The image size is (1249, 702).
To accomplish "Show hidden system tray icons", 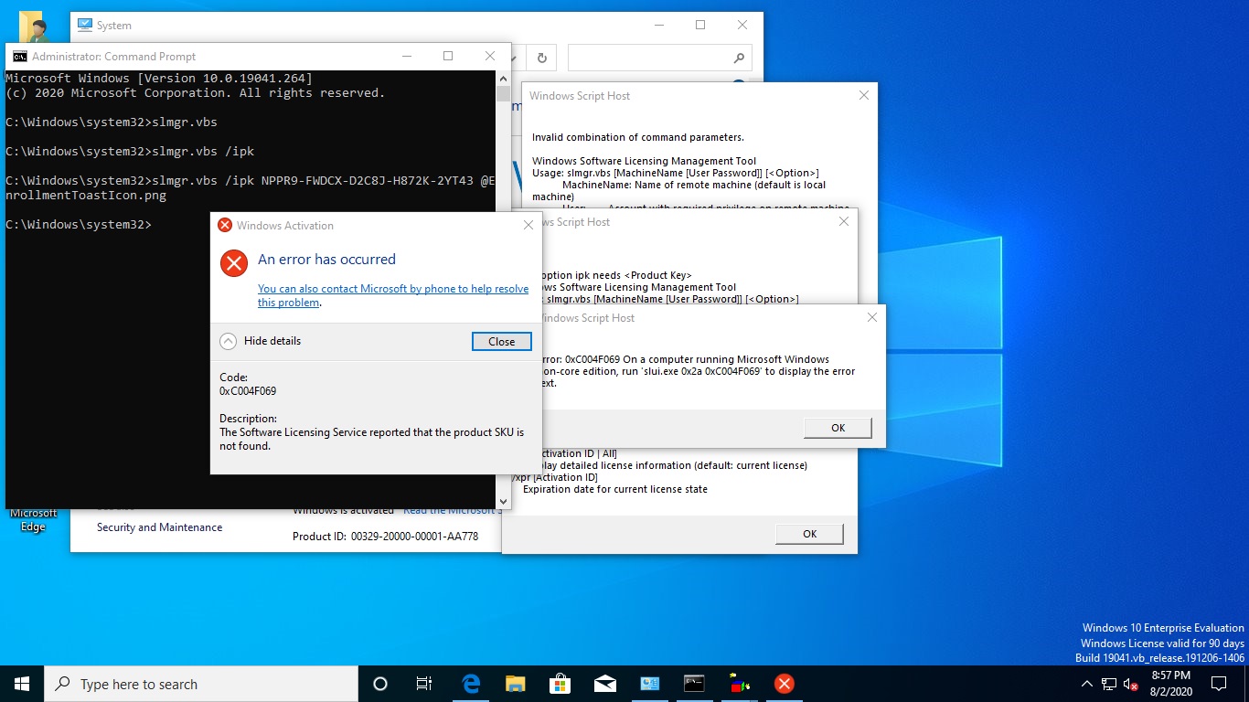I will (x=1086, y=684).
